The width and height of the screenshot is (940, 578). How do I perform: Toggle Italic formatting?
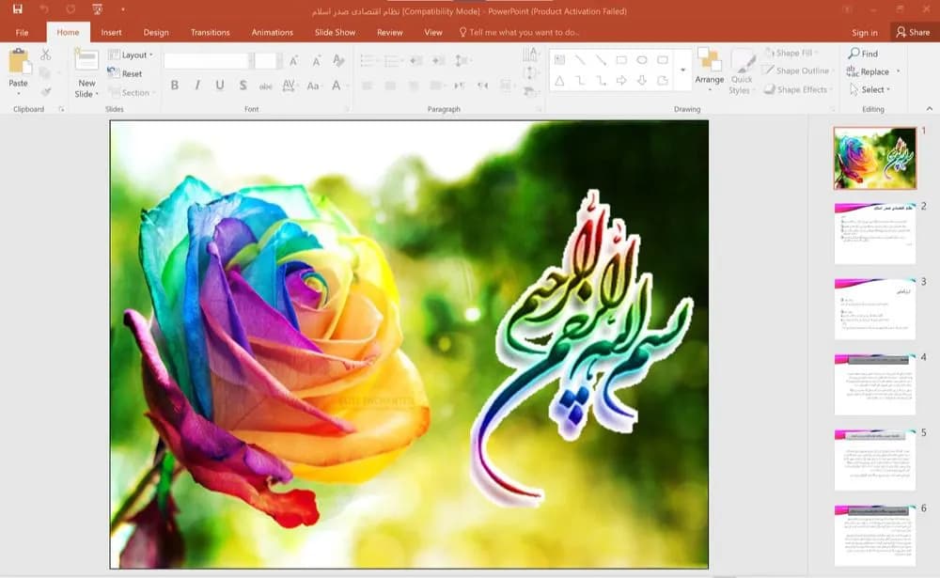tap(197, 86)
